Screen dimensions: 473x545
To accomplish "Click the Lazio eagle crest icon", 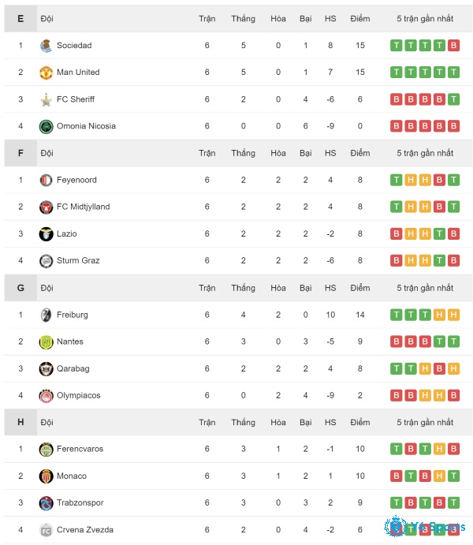I will [46, 234].
